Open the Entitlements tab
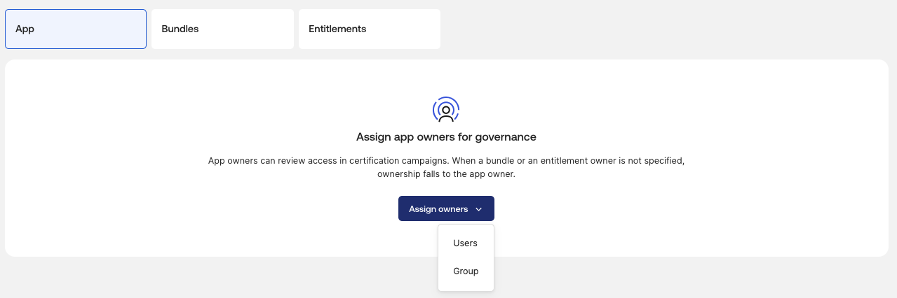This screenshot has height=298, width=897. (370, 29)
